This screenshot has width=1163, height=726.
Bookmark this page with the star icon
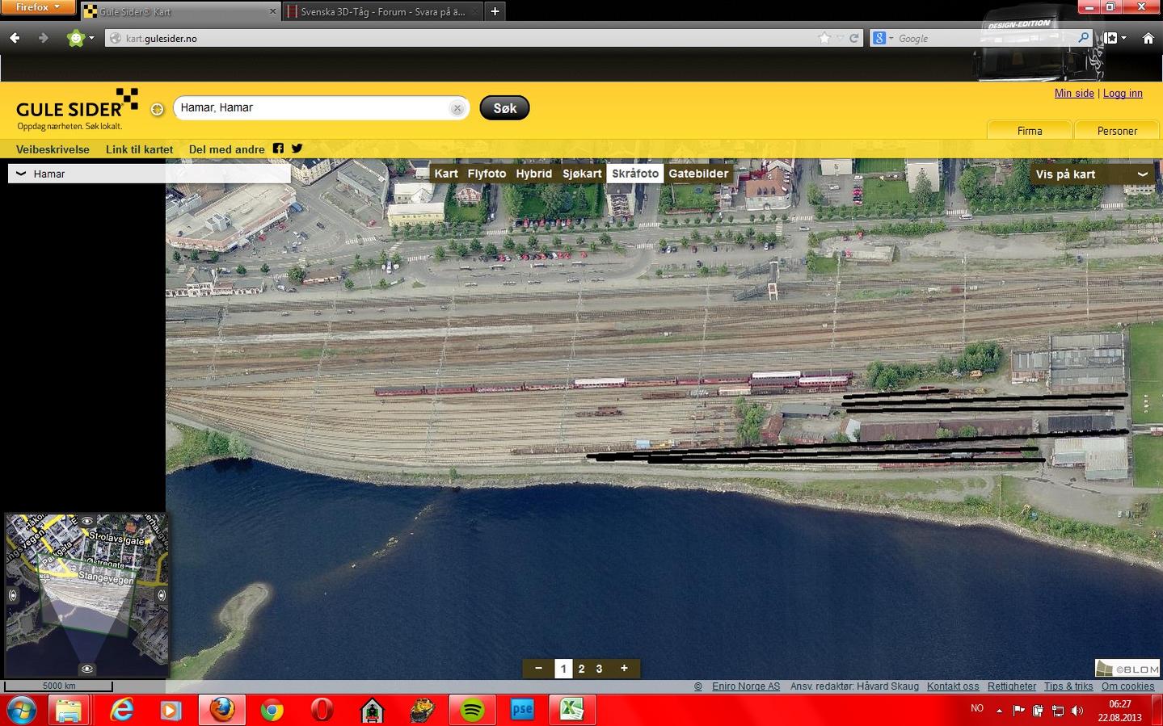click(824, 38)
